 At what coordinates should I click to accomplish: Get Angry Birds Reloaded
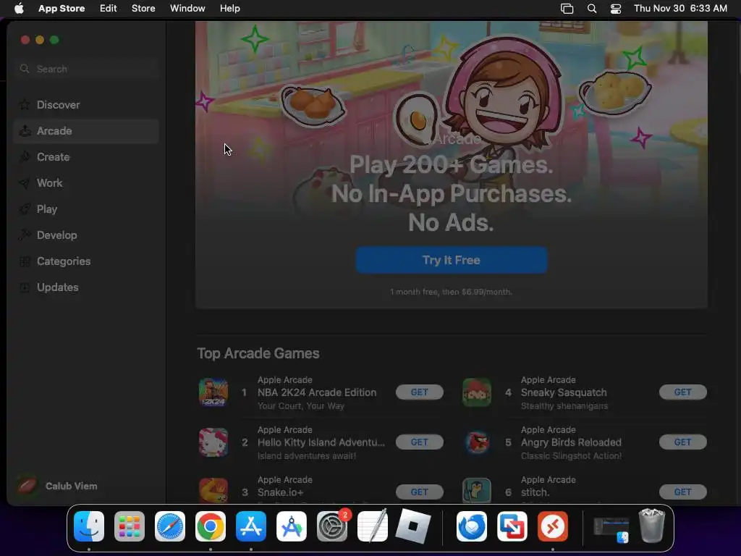click(682, 442)
